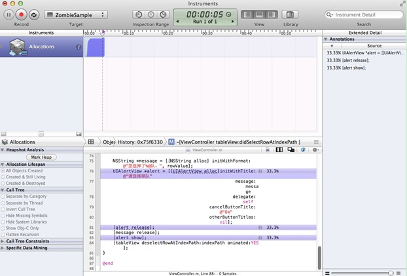Enable Flatten Recursion checkbox

click(3, 235)
